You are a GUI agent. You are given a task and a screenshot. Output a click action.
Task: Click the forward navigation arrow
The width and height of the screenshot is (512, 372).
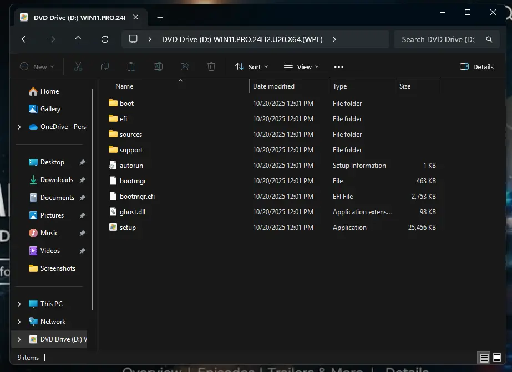(52, 39)
